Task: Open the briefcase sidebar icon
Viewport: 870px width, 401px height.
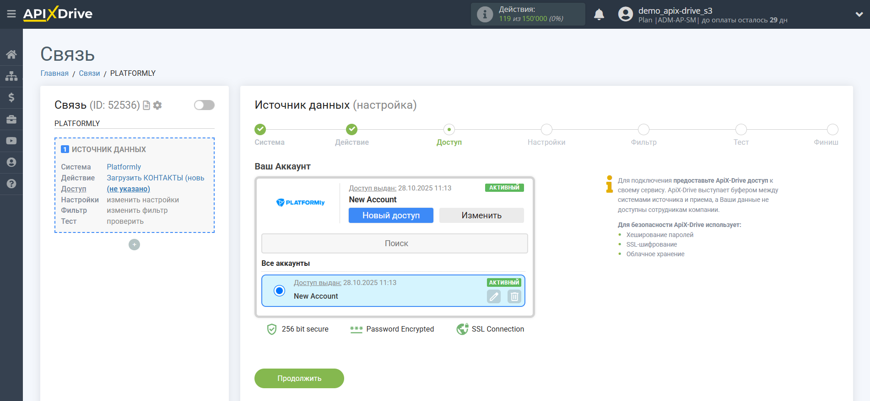Action: click(x=11, y=119)
